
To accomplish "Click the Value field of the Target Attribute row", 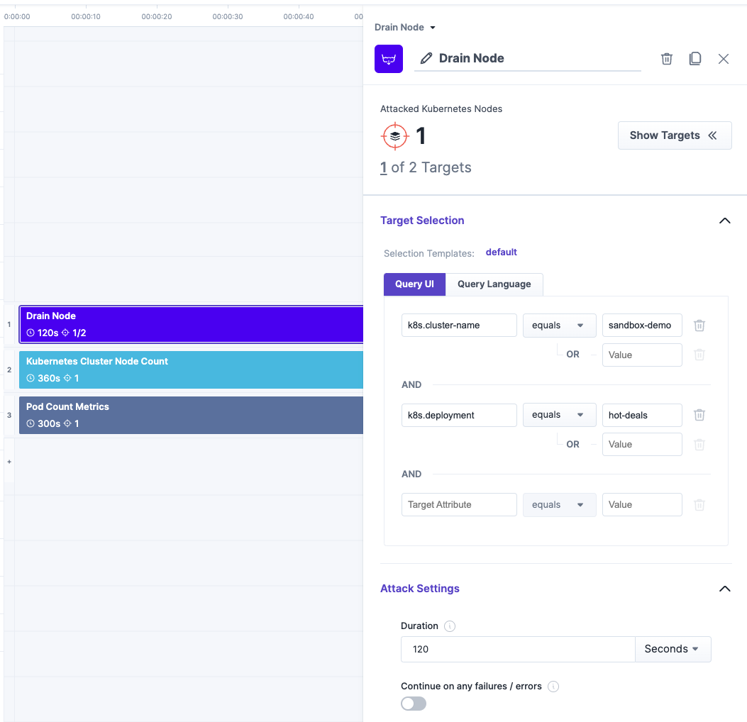I will click(642, 505).
